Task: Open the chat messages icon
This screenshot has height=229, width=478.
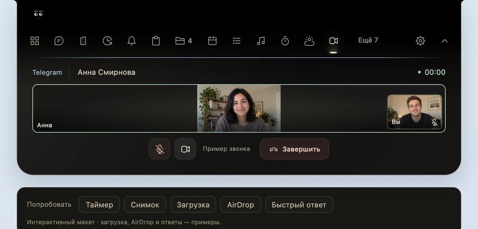Action: point(59,41)
